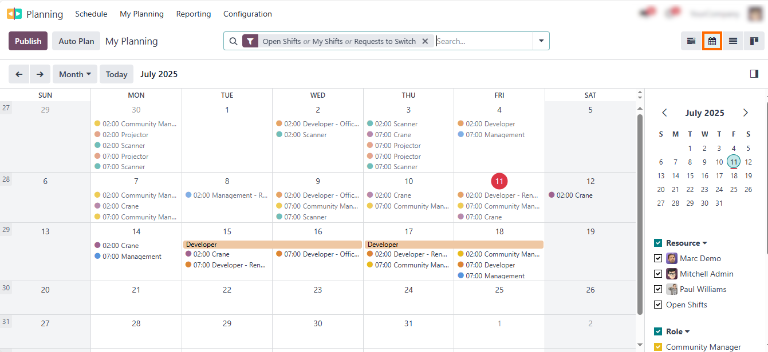Switch to the List view

coord(733,41)
